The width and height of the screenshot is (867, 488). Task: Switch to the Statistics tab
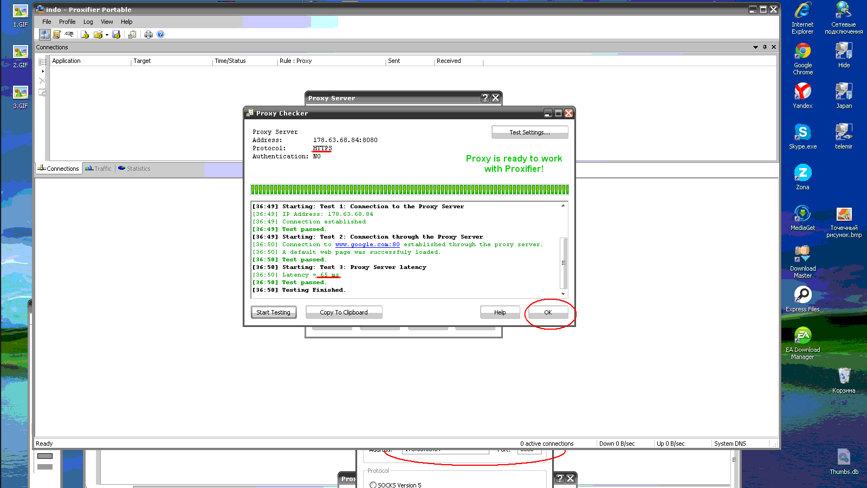(134, 169)
